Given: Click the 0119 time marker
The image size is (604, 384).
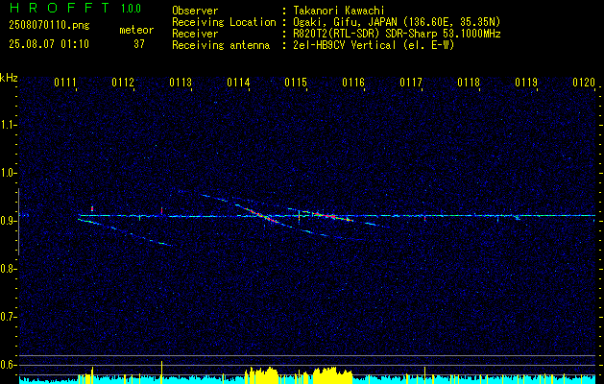Looking at the screenshot, I should click(526, 83).
